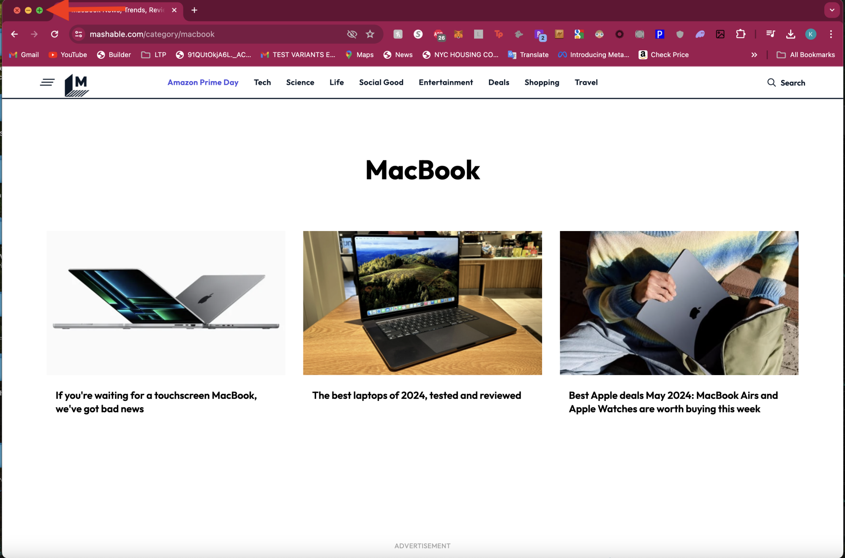Show Chrome downloads
Image resolution: width=845 pixels, height=558 pixels.
[x=790, y=34]
